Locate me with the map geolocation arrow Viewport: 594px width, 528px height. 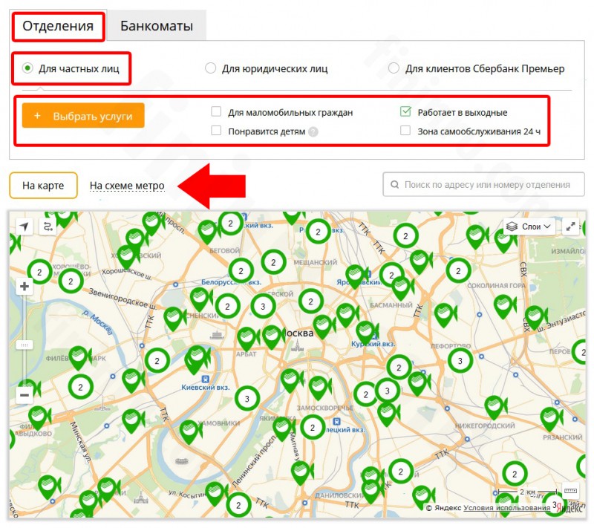25,226
